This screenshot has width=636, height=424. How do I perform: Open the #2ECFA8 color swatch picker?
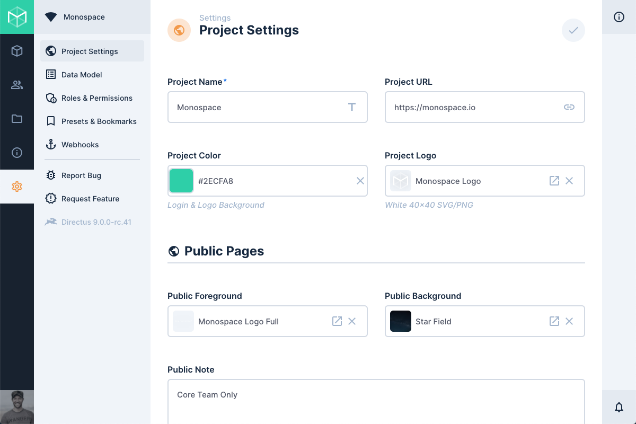(181, 181)
